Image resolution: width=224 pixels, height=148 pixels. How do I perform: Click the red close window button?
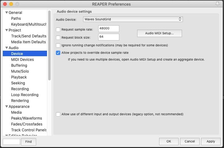(5, 4)
